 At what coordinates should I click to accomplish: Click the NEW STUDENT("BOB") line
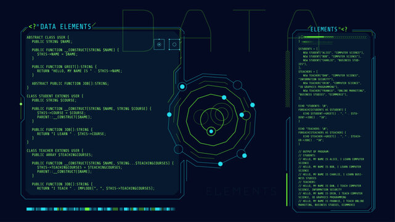pos(332,57)
